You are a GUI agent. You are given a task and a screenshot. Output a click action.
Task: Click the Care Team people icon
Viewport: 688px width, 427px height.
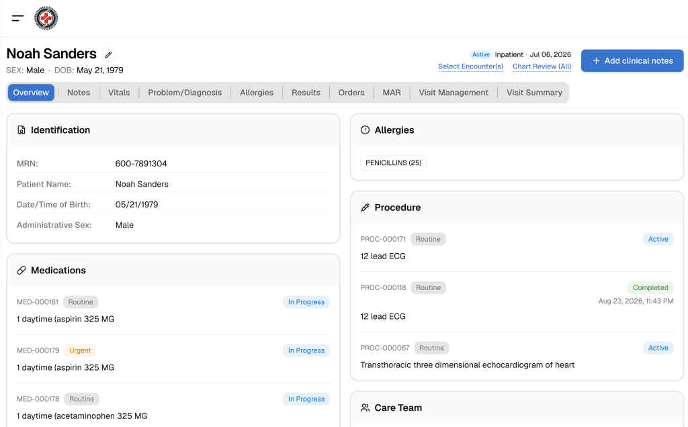click(x=365, y=408)
